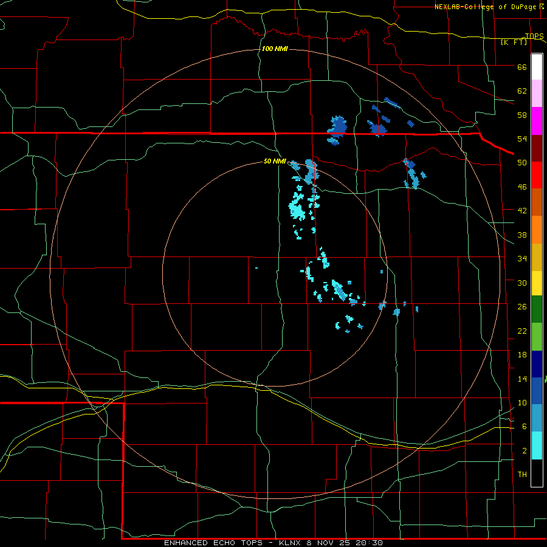The height and width of the screenshot is (547, 547).
Task: Click the 50 legend value
Action: point(522,162)
